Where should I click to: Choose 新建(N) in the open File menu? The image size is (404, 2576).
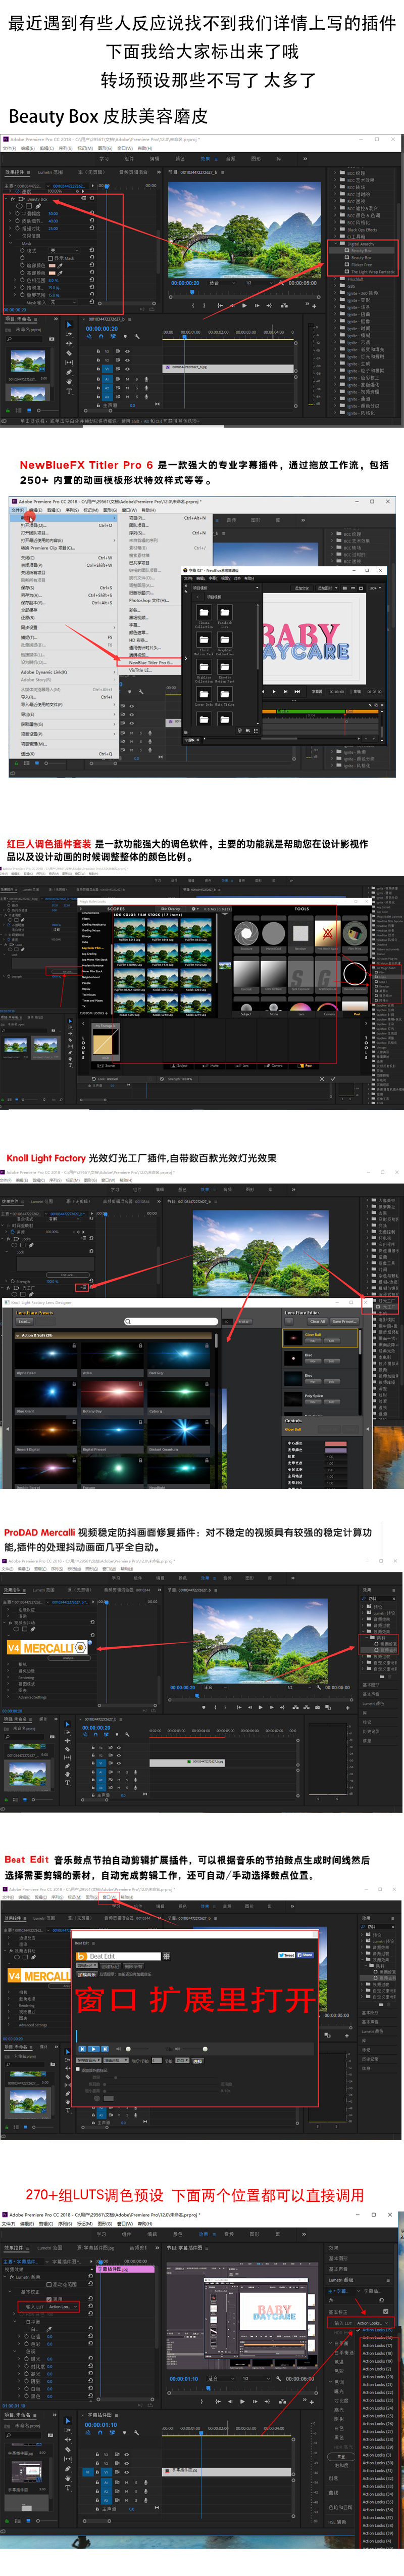pos(27,517)
